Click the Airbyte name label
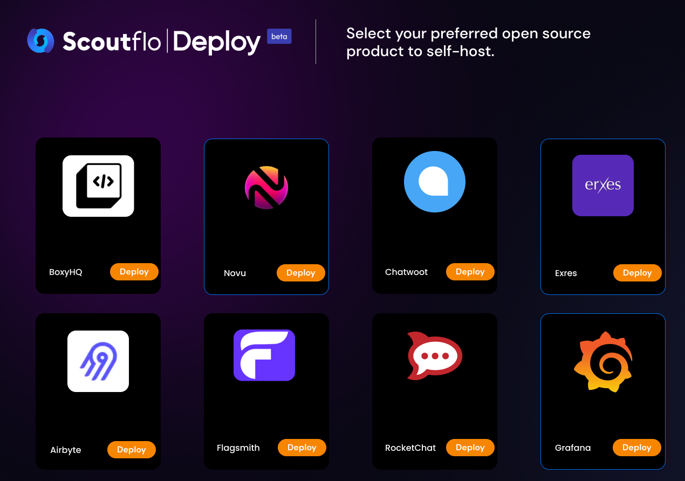The width and height of the screenshot is (685, 481). (66, 450)
